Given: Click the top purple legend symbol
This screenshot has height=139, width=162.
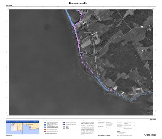Looking at the screenshot, I should [64, 123].
